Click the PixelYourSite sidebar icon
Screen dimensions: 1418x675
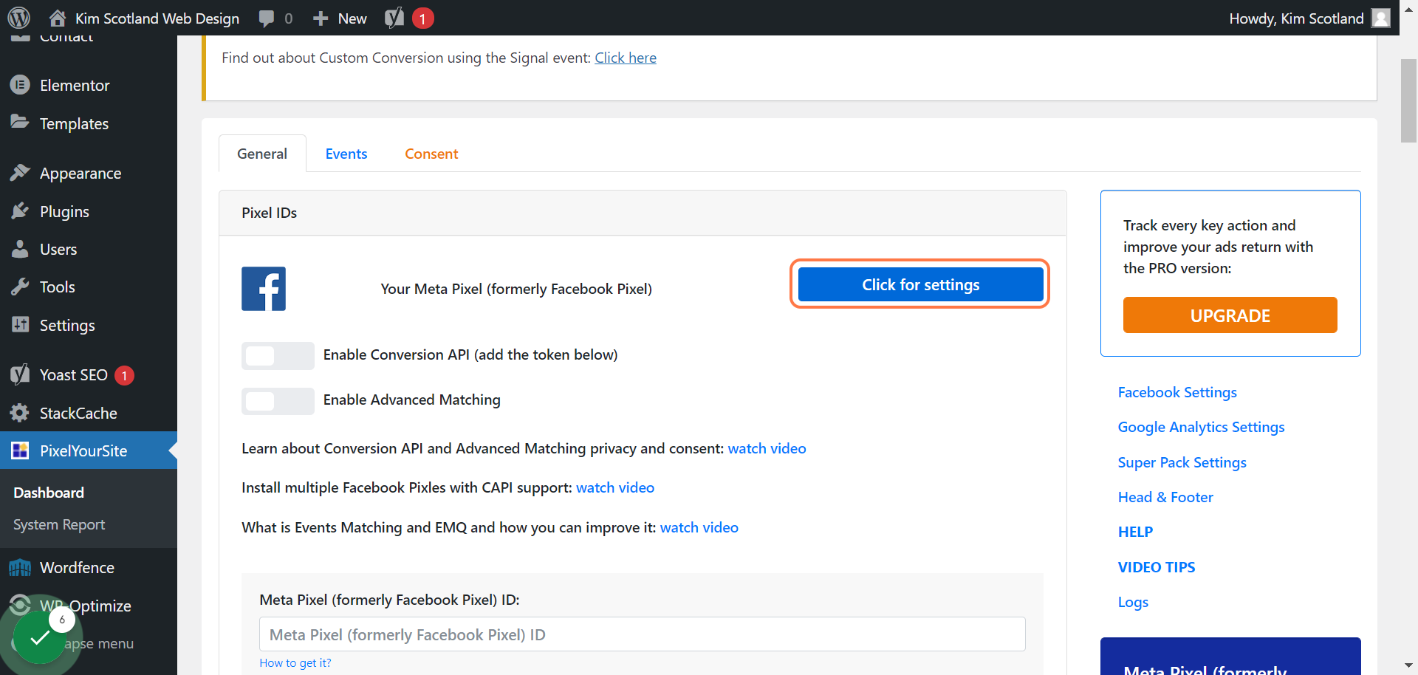point(20,450)
